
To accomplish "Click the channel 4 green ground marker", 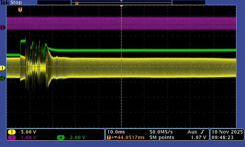I will click(x=3, y=78).
